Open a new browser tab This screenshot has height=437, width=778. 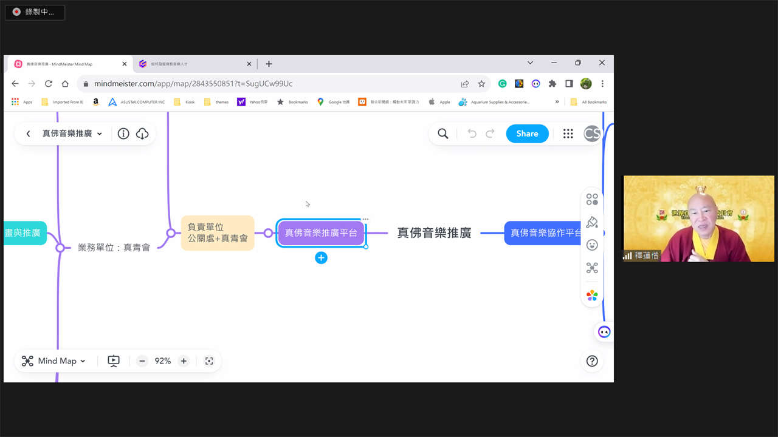pyautogui.click(x=269, y=64)
